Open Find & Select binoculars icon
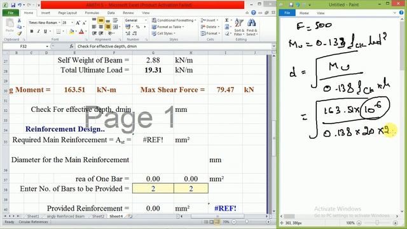The image size is (407, 229). point(251,27)
